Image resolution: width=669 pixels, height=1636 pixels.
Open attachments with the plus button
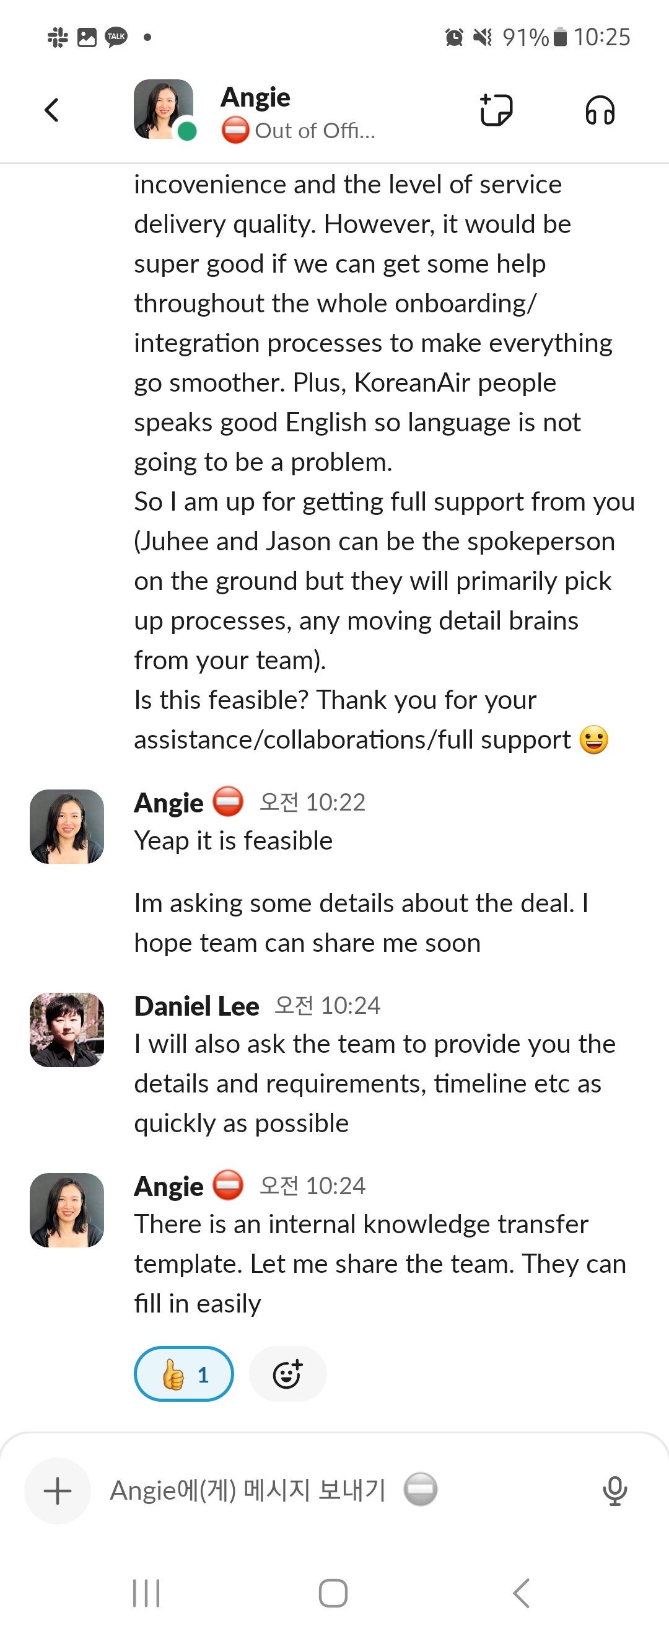point(58,1490)
